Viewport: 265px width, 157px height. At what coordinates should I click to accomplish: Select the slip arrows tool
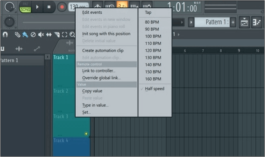[49, 35]
